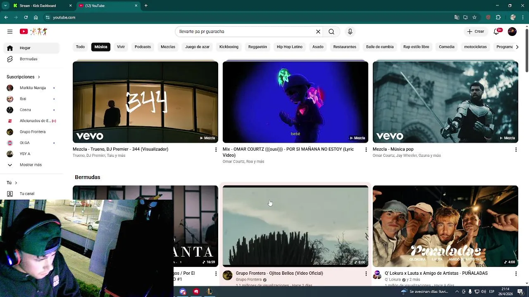Start voice search with the microphone
This screenshot has height=297, width=529.
click(350, 31)
